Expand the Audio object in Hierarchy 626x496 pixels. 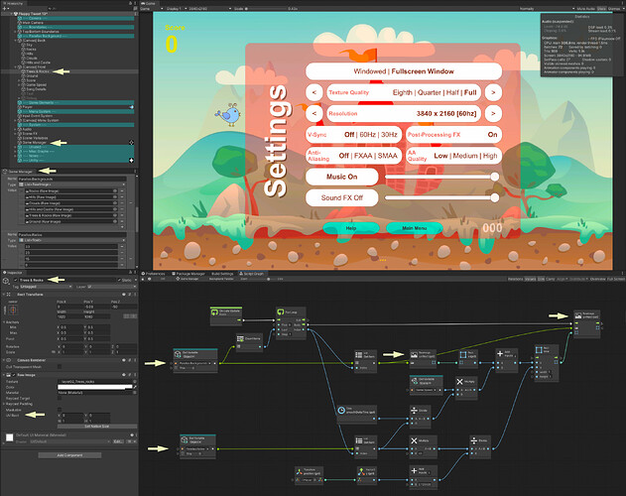coord(16,129)
